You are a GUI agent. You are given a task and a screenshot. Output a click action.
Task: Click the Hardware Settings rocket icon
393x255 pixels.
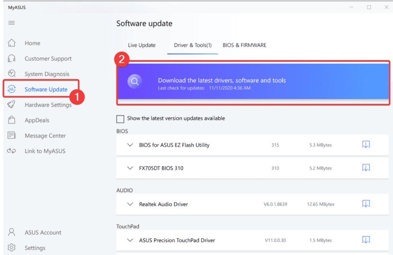point(12,105)
